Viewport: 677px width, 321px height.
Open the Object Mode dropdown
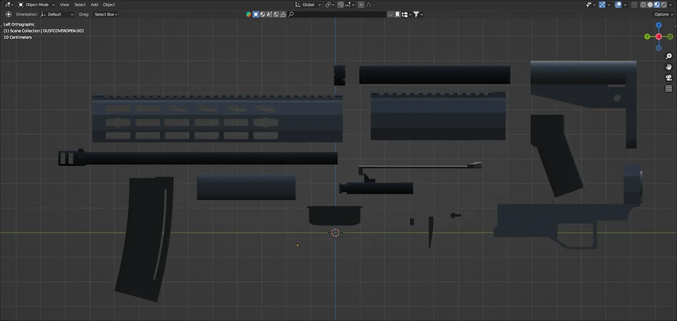coord(37,5)
